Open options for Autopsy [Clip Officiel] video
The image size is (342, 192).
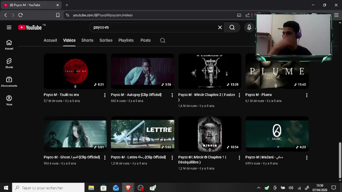tap(172, 95)
